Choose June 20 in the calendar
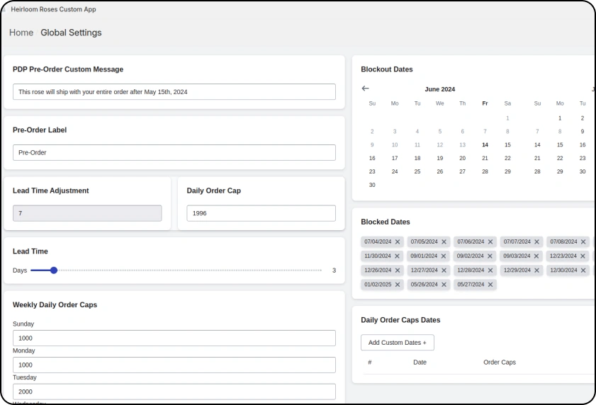The height and width of the screenshot is (405, 596). 462,158
